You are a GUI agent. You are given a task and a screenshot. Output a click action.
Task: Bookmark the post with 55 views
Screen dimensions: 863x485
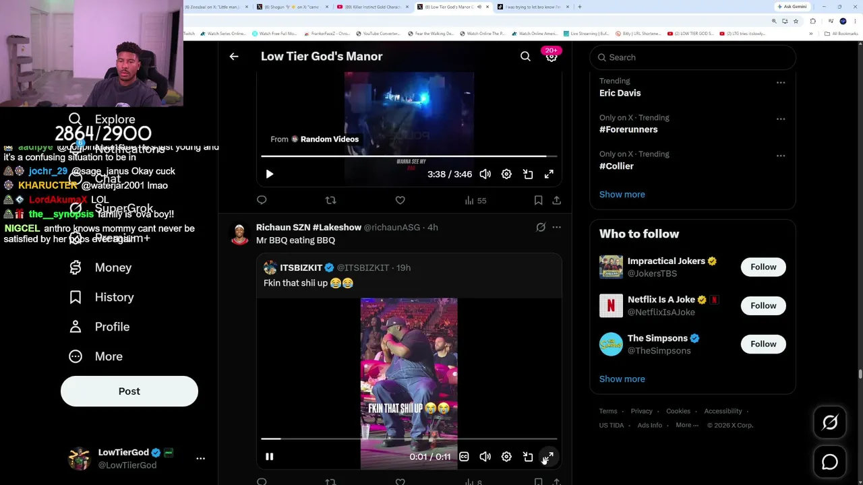[x=538, y=200]
